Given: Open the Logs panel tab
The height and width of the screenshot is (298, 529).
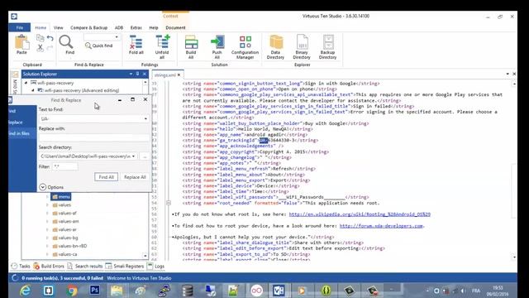Looking at the screenshot, I should pyautogui.click(x=156, y=267).
